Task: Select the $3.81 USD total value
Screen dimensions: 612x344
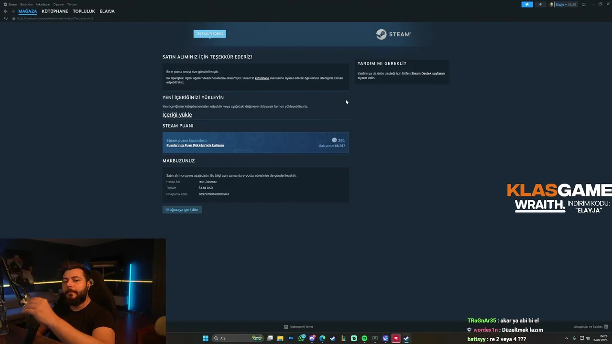Action: 206,188
